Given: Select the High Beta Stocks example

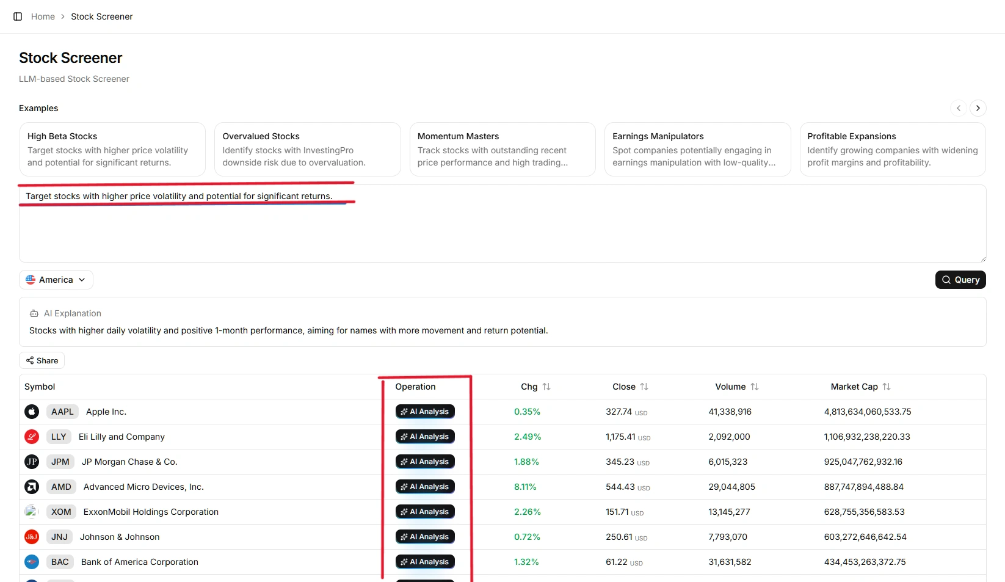Looking at the screenshot, I should coord(112,149).
